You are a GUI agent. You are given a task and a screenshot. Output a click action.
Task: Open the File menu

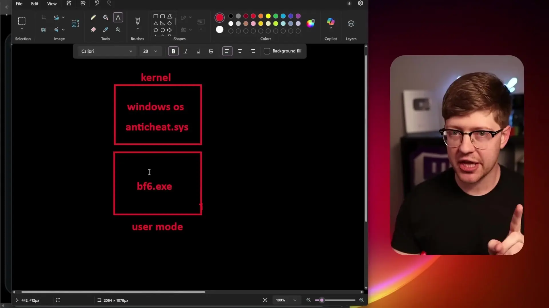pyautogui.click(x=19, y=4)
